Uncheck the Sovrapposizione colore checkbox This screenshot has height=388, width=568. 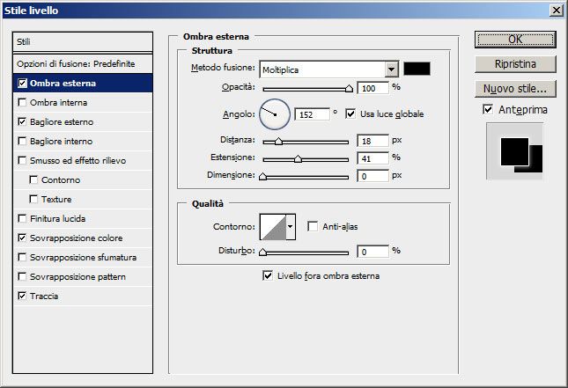[22, 238]
